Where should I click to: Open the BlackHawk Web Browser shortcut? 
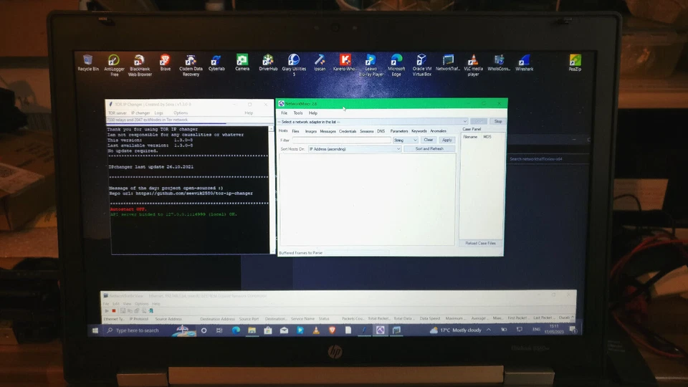pyautogui.click(x=140, y=65)
